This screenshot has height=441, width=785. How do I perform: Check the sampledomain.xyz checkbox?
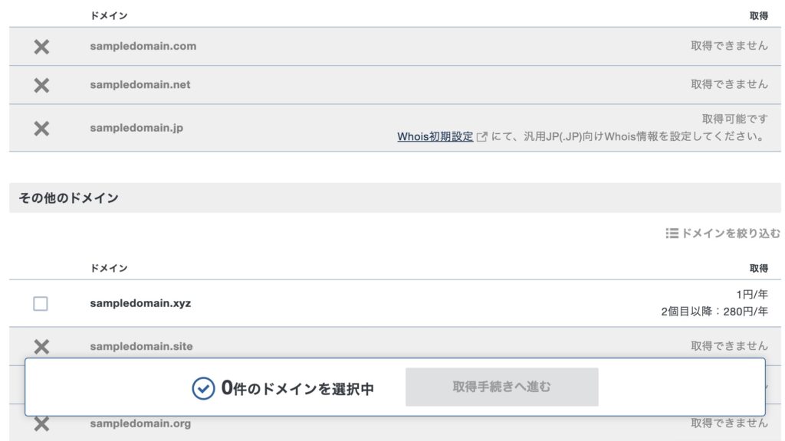(41, 304)
